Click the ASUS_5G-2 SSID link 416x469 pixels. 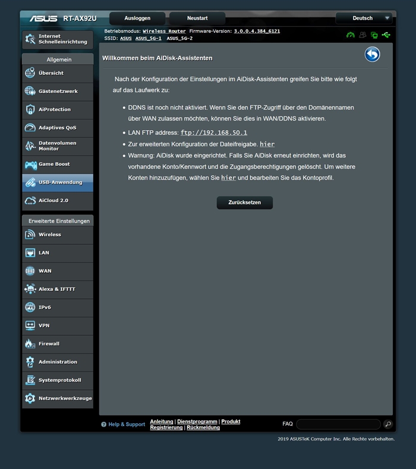(179, 38)
